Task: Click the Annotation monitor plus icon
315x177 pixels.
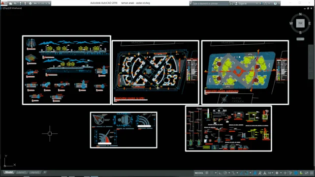Action: pos(285,173)
